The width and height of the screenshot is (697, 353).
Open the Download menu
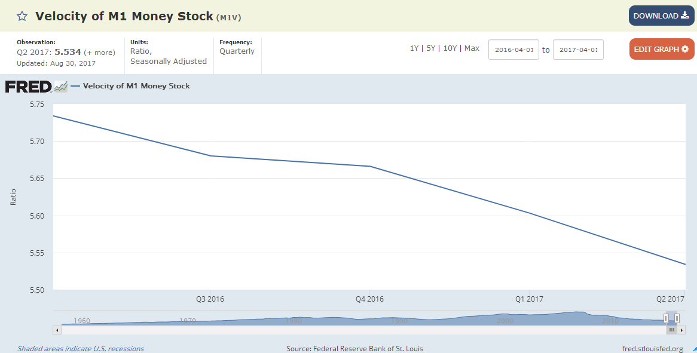point(661,16)
